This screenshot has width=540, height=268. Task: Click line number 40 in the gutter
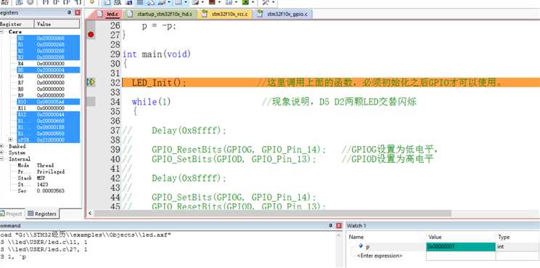[x=115, y=159]
